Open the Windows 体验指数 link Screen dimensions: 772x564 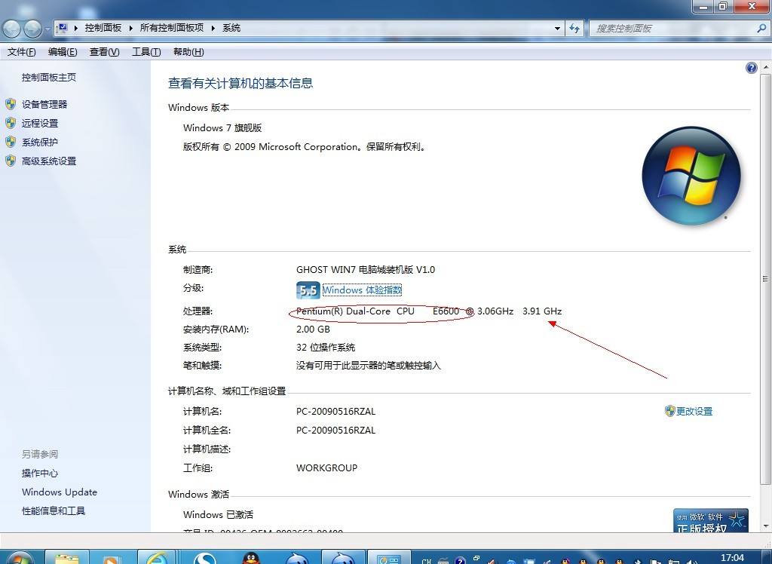click(x=362, y=290)
